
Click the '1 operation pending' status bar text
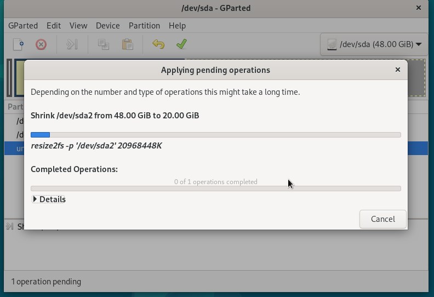point(46,282)
